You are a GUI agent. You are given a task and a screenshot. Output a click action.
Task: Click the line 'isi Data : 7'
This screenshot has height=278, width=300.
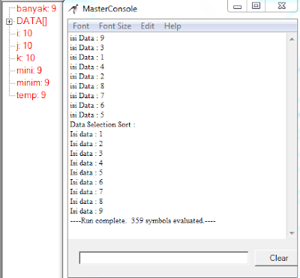[87, 96]
